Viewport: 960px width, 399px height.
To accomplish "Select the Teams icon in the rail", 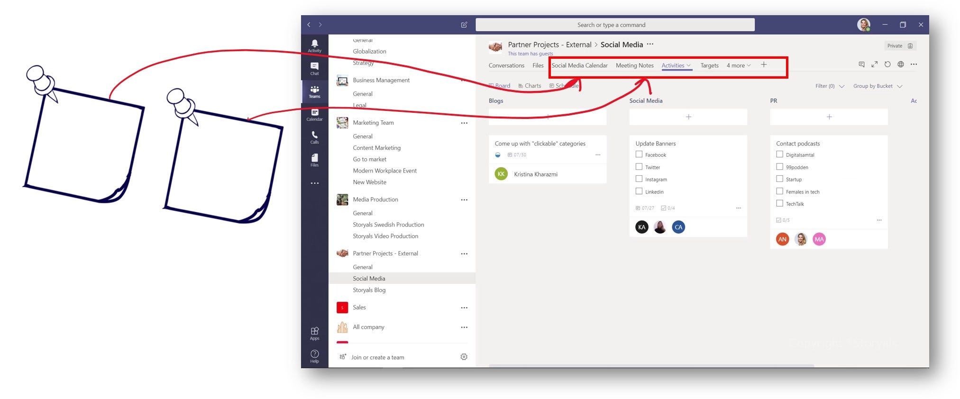I will click(x=314, y=91).
